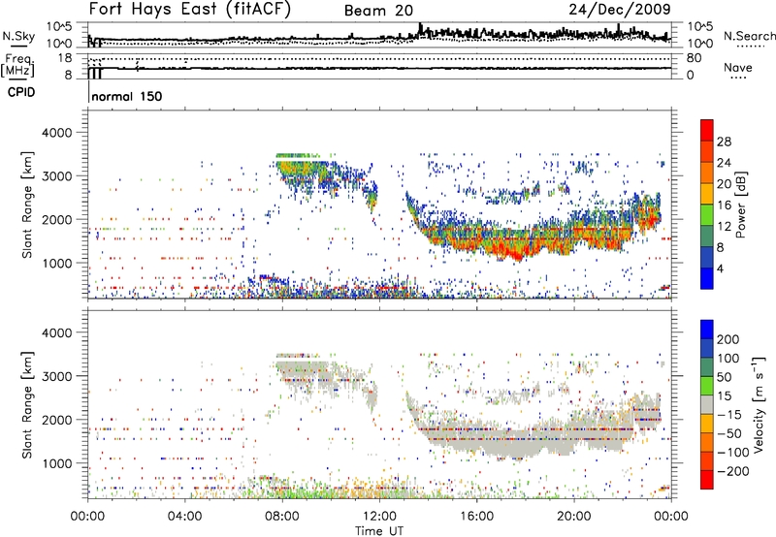Viewport: 776px width, 537px height.
Task: Click the gray band of the velocity colorbar
Action: pos(707,405)
